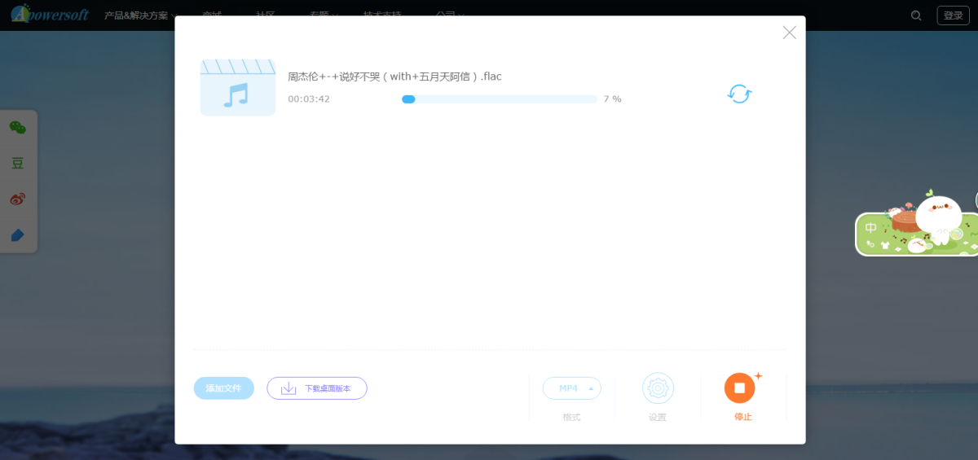Click the 下载桌面版本 download desktop button
978x460 pixels.
coord(317,388)
